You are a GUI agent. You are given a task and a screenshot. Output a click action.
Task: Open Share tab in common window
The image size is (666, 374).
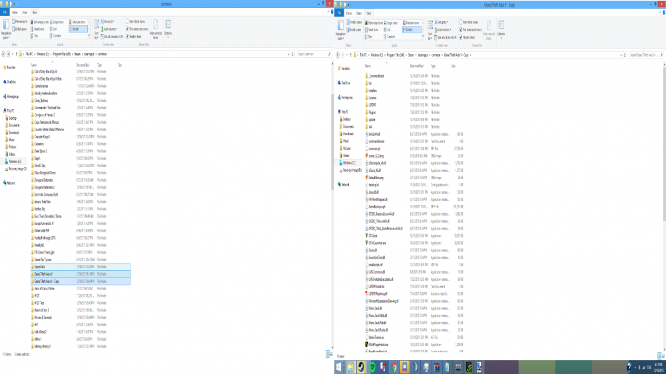point(25,12)
